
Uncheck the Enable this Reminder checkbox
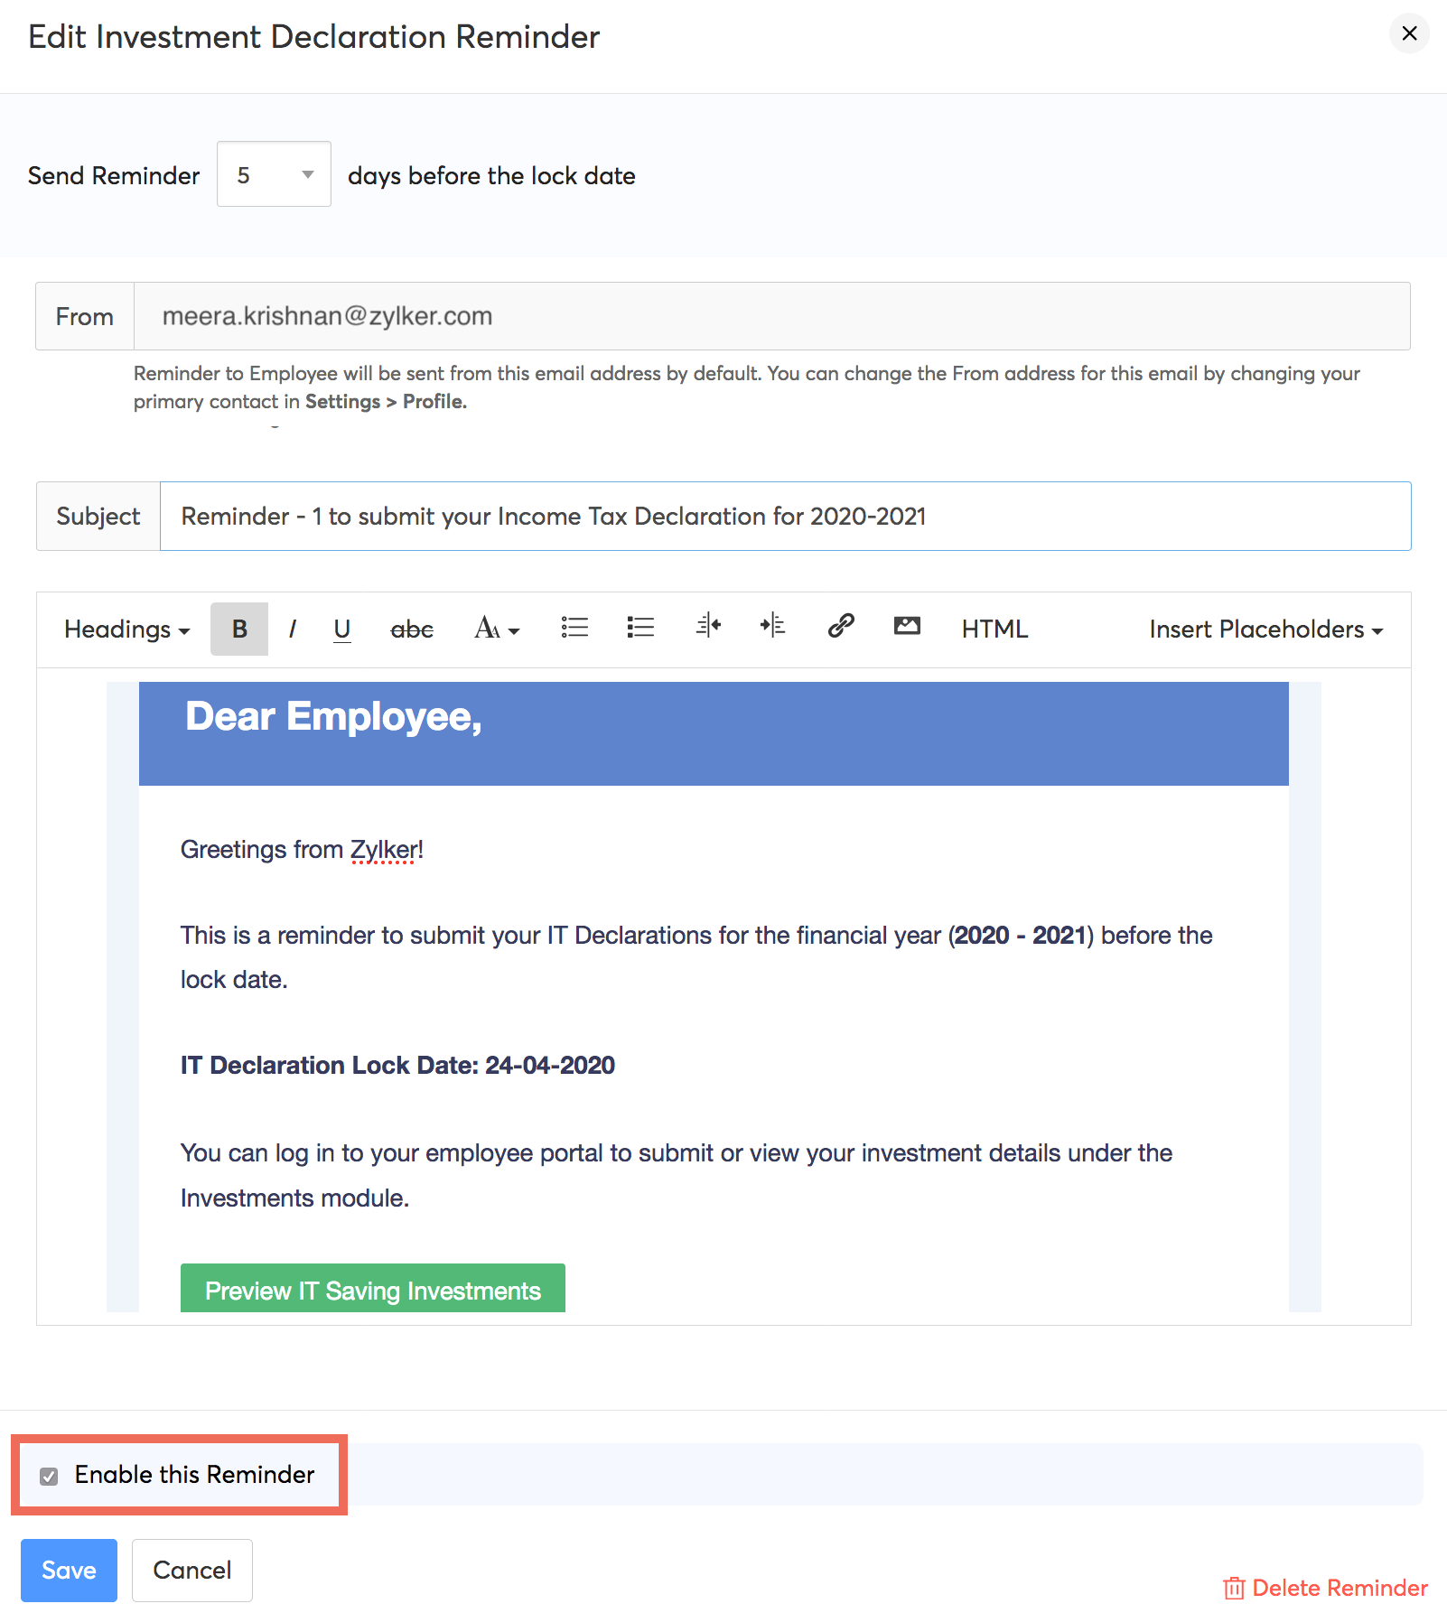point(49,1476)
